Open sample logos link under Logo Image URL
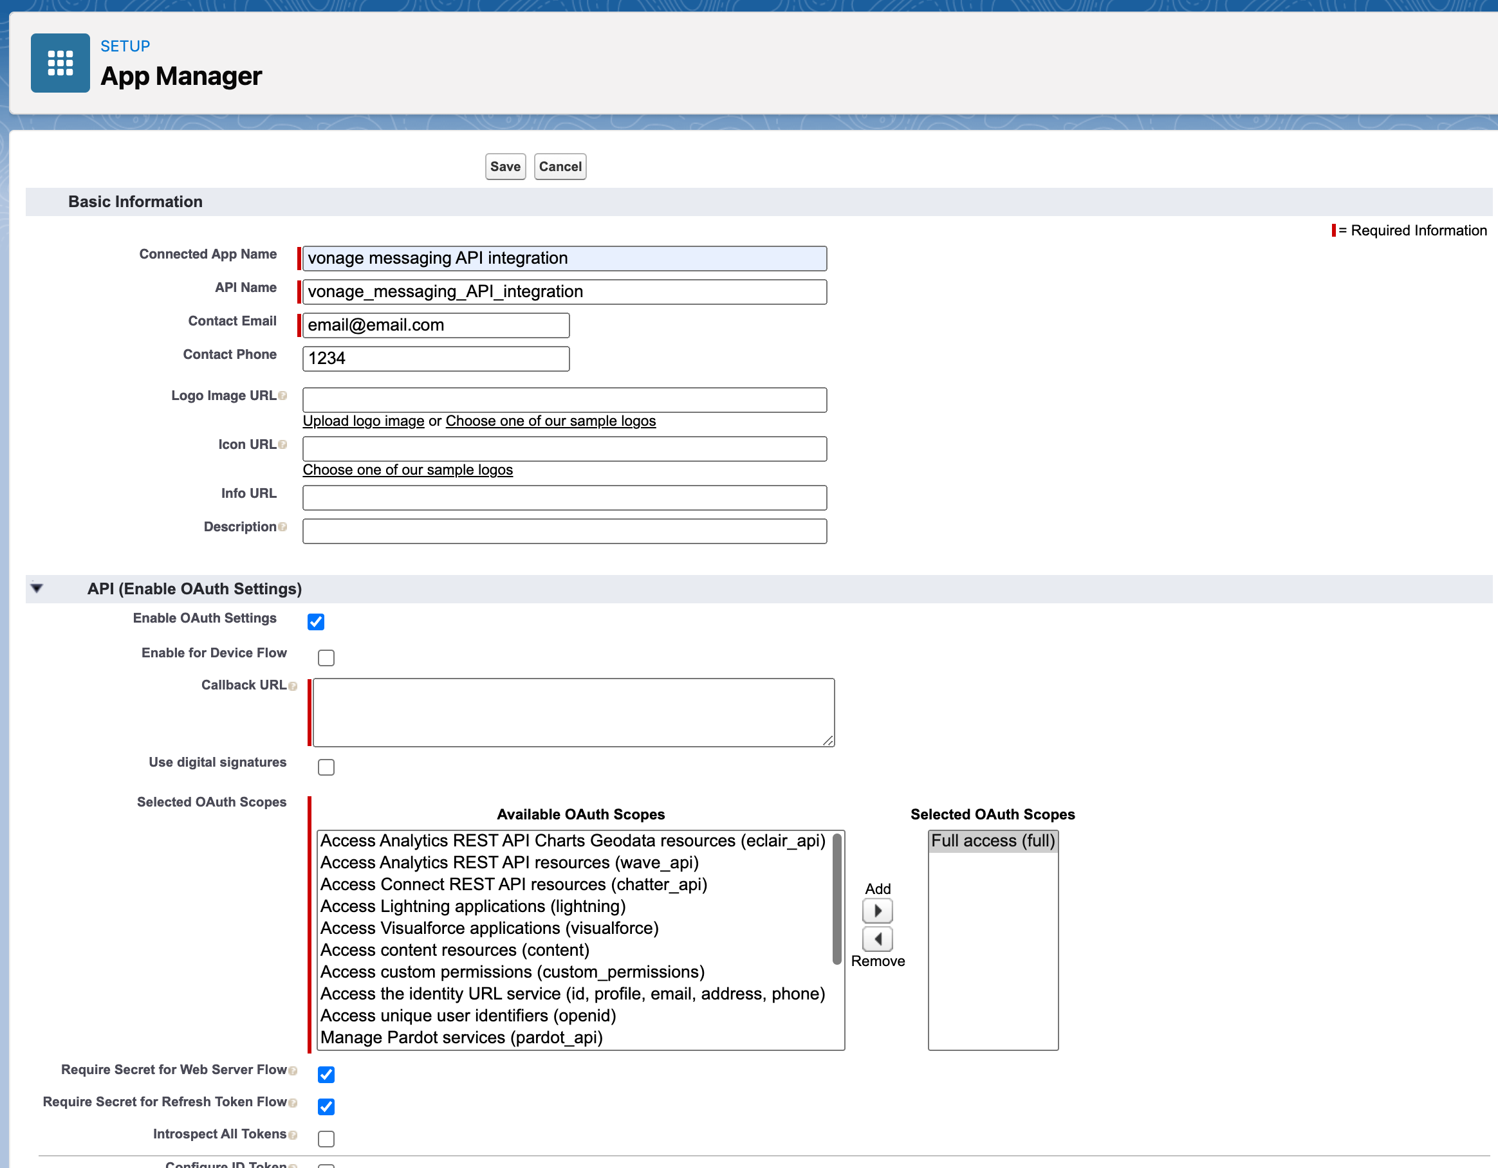This screenshot has height=1168, width=1498. [551, 421]
